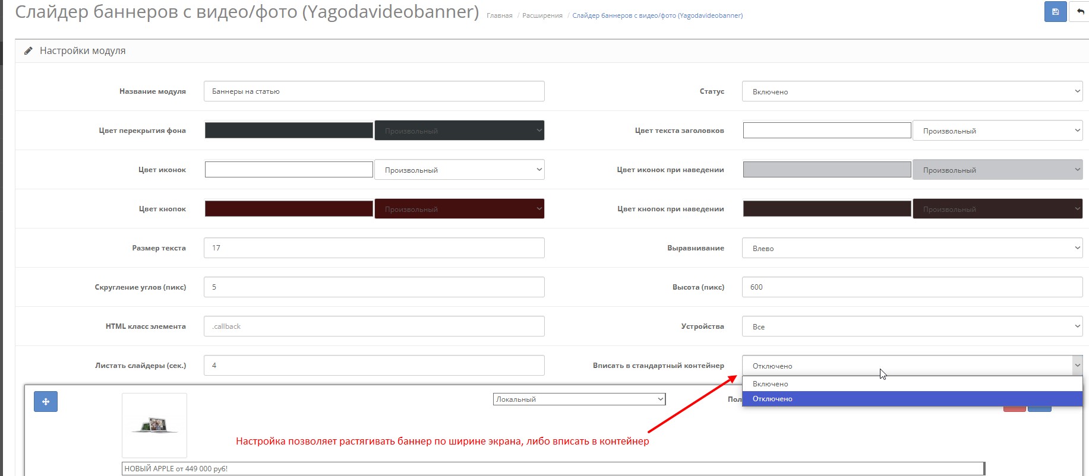Screen dimensions: 1089x476
Task: Click the laptop banner image thumbnail
Action: tap(154, 425)
